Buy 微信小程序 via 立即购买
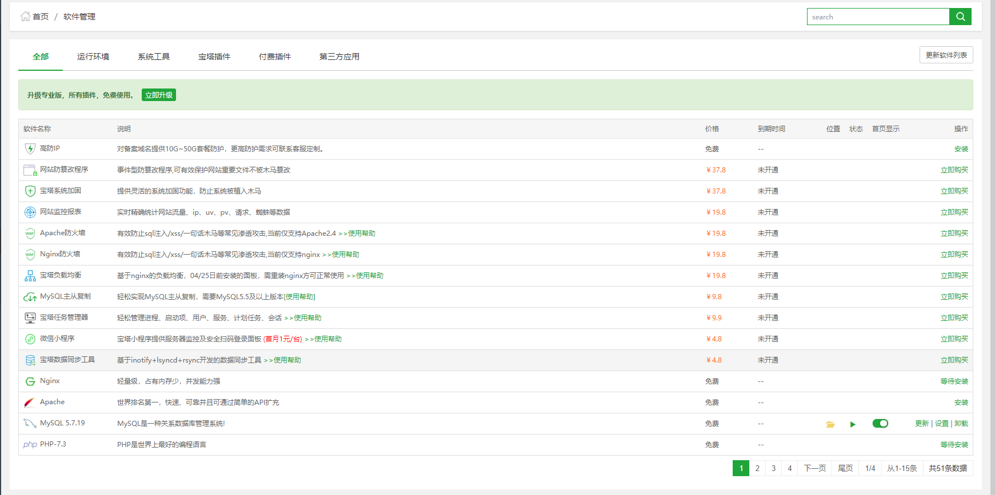The height and width of the screenshot is (495, 995). pos(954,339)
